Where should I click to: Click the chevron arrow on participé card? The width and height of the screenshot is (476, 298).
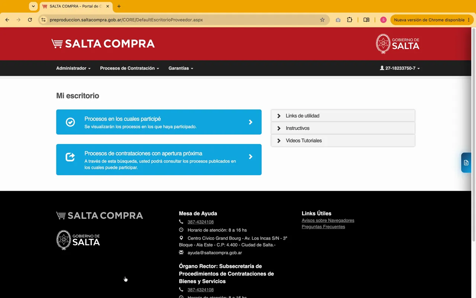click(x=251, y=122)
